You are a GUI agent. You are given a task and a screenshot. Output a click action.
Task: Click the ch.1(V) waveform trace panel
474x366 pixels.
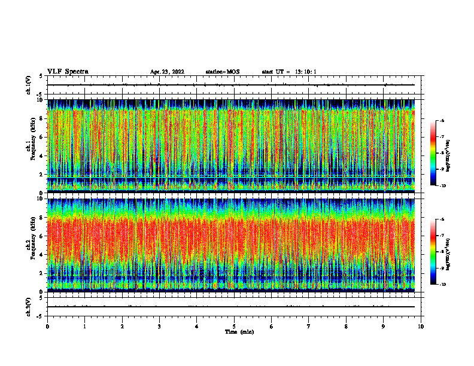234,85
